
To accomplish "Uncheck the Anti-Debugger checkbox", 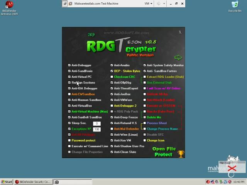I will click(69, 65).
